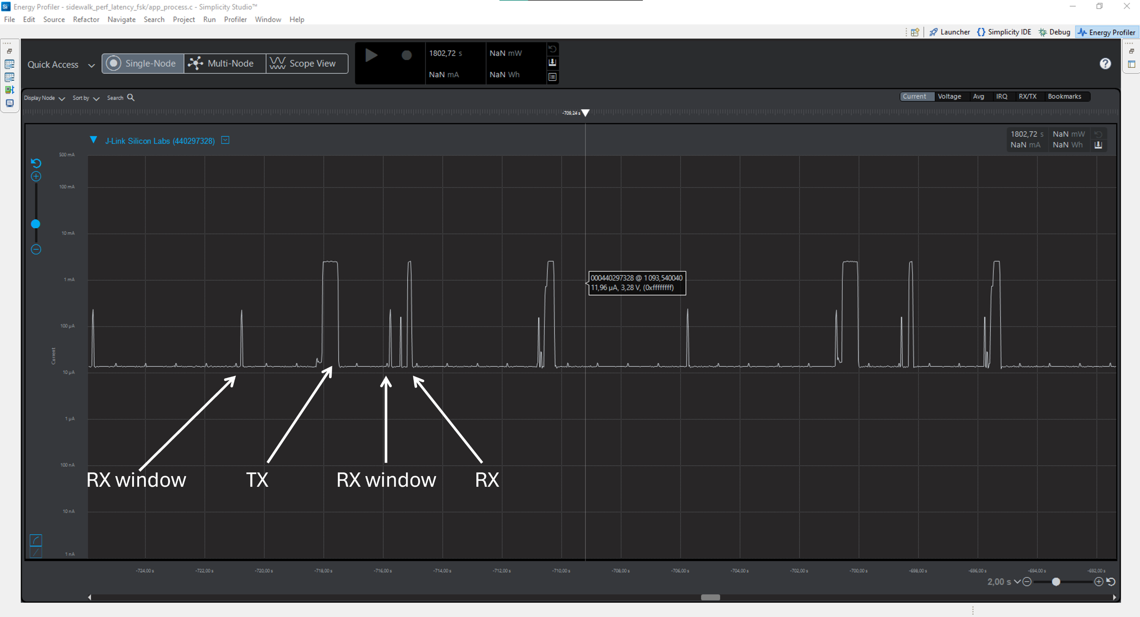Open the Sort by dropdown

(x=97, y=98)
